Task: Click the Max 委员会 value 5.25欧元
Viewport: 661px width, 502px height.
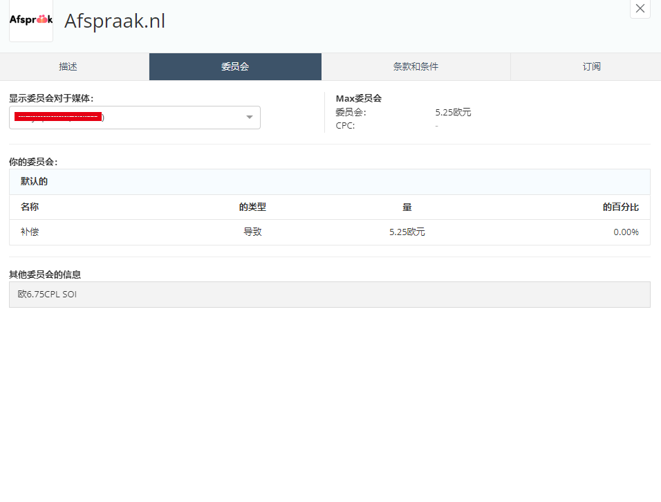Action: click(x=453, y=112)
